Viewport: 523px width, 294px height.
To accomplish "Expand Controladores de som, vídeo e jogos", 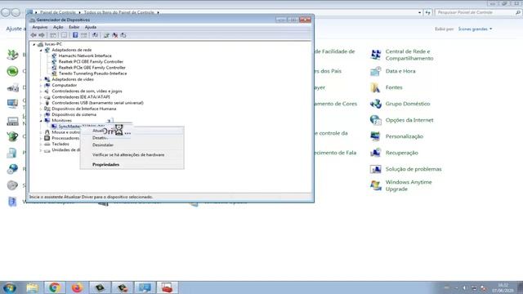I will 41,91.
